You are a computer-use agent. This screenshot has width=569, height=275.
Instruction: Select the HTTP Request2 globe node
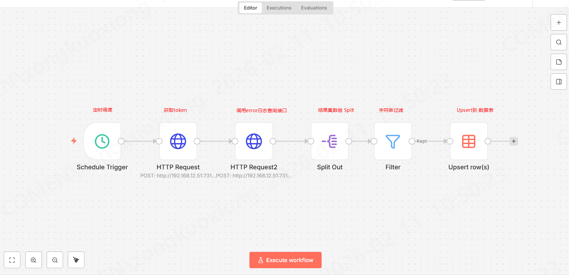tap(254, 141)
